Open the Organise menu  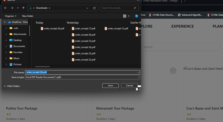pos(11,16)
